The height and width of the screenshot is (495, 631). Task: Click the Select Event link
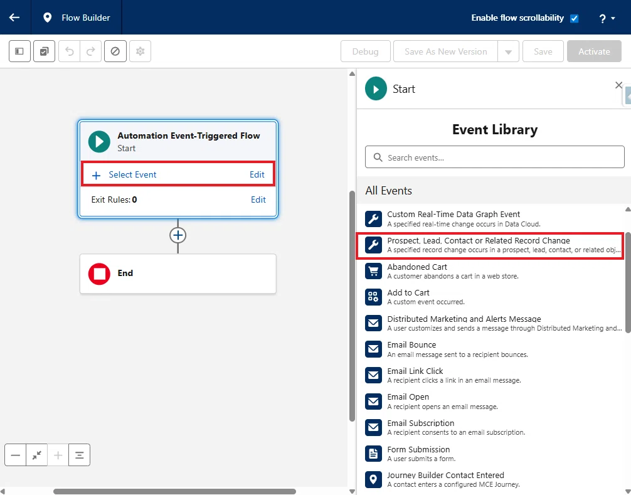[132, 174]
